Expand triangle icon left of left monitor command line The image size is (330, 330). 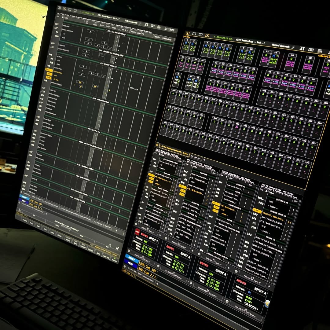click(x=20, y=210)
